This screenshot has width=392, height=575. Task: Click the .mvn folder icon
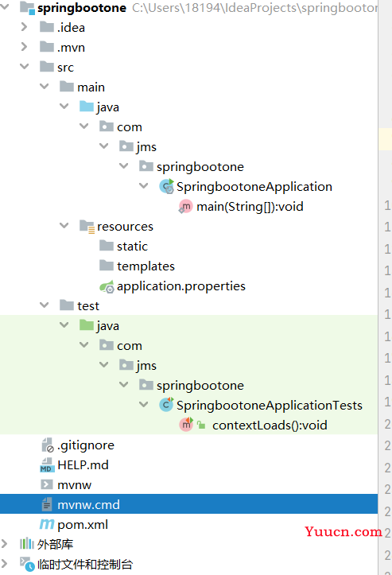47,47
